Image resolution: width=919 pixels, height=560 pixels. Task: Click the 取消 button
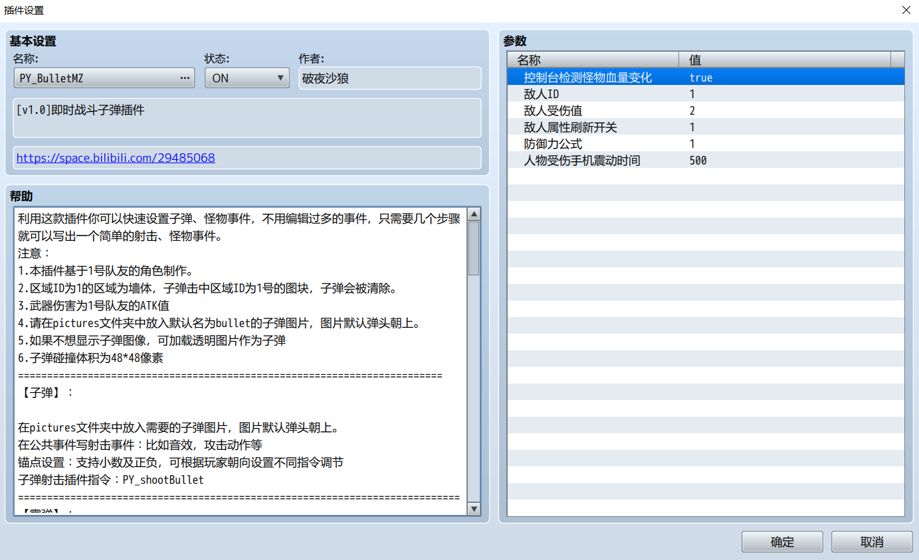[872, 542]
